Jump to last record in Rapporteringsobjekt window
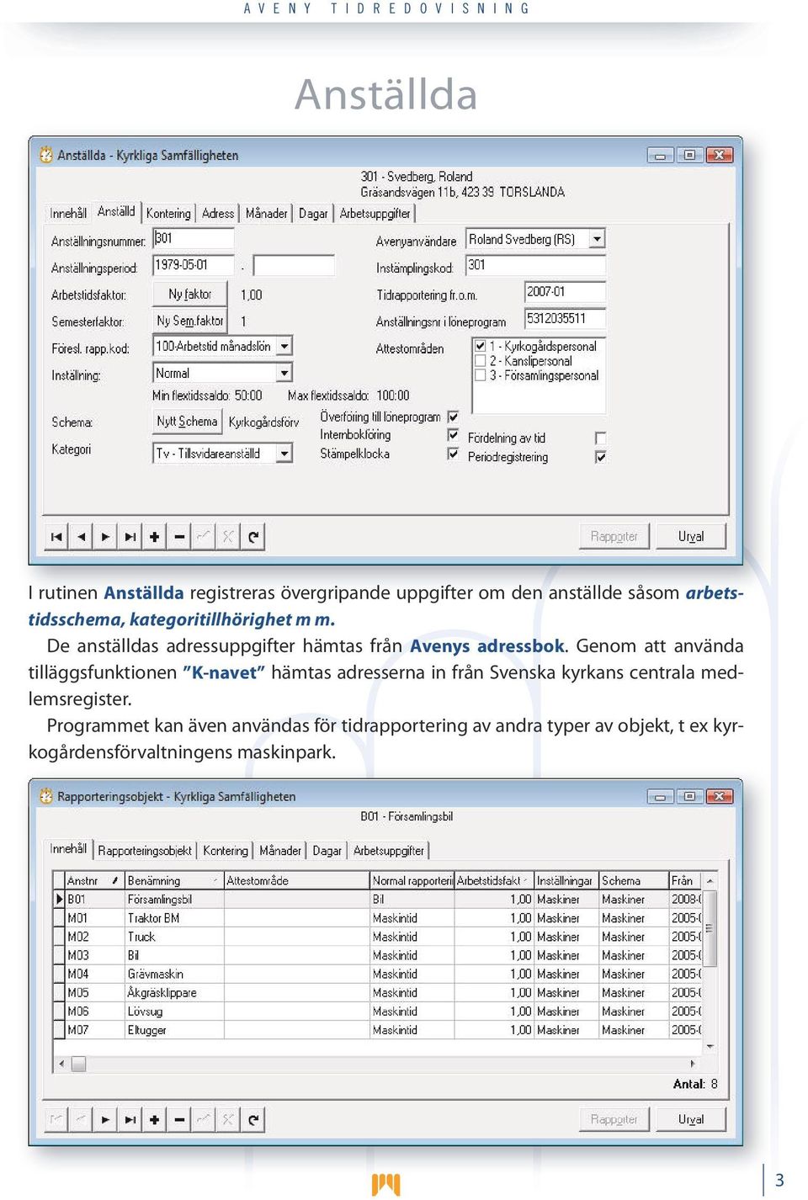808x1200 pixels. click(x=130, y=1119)
